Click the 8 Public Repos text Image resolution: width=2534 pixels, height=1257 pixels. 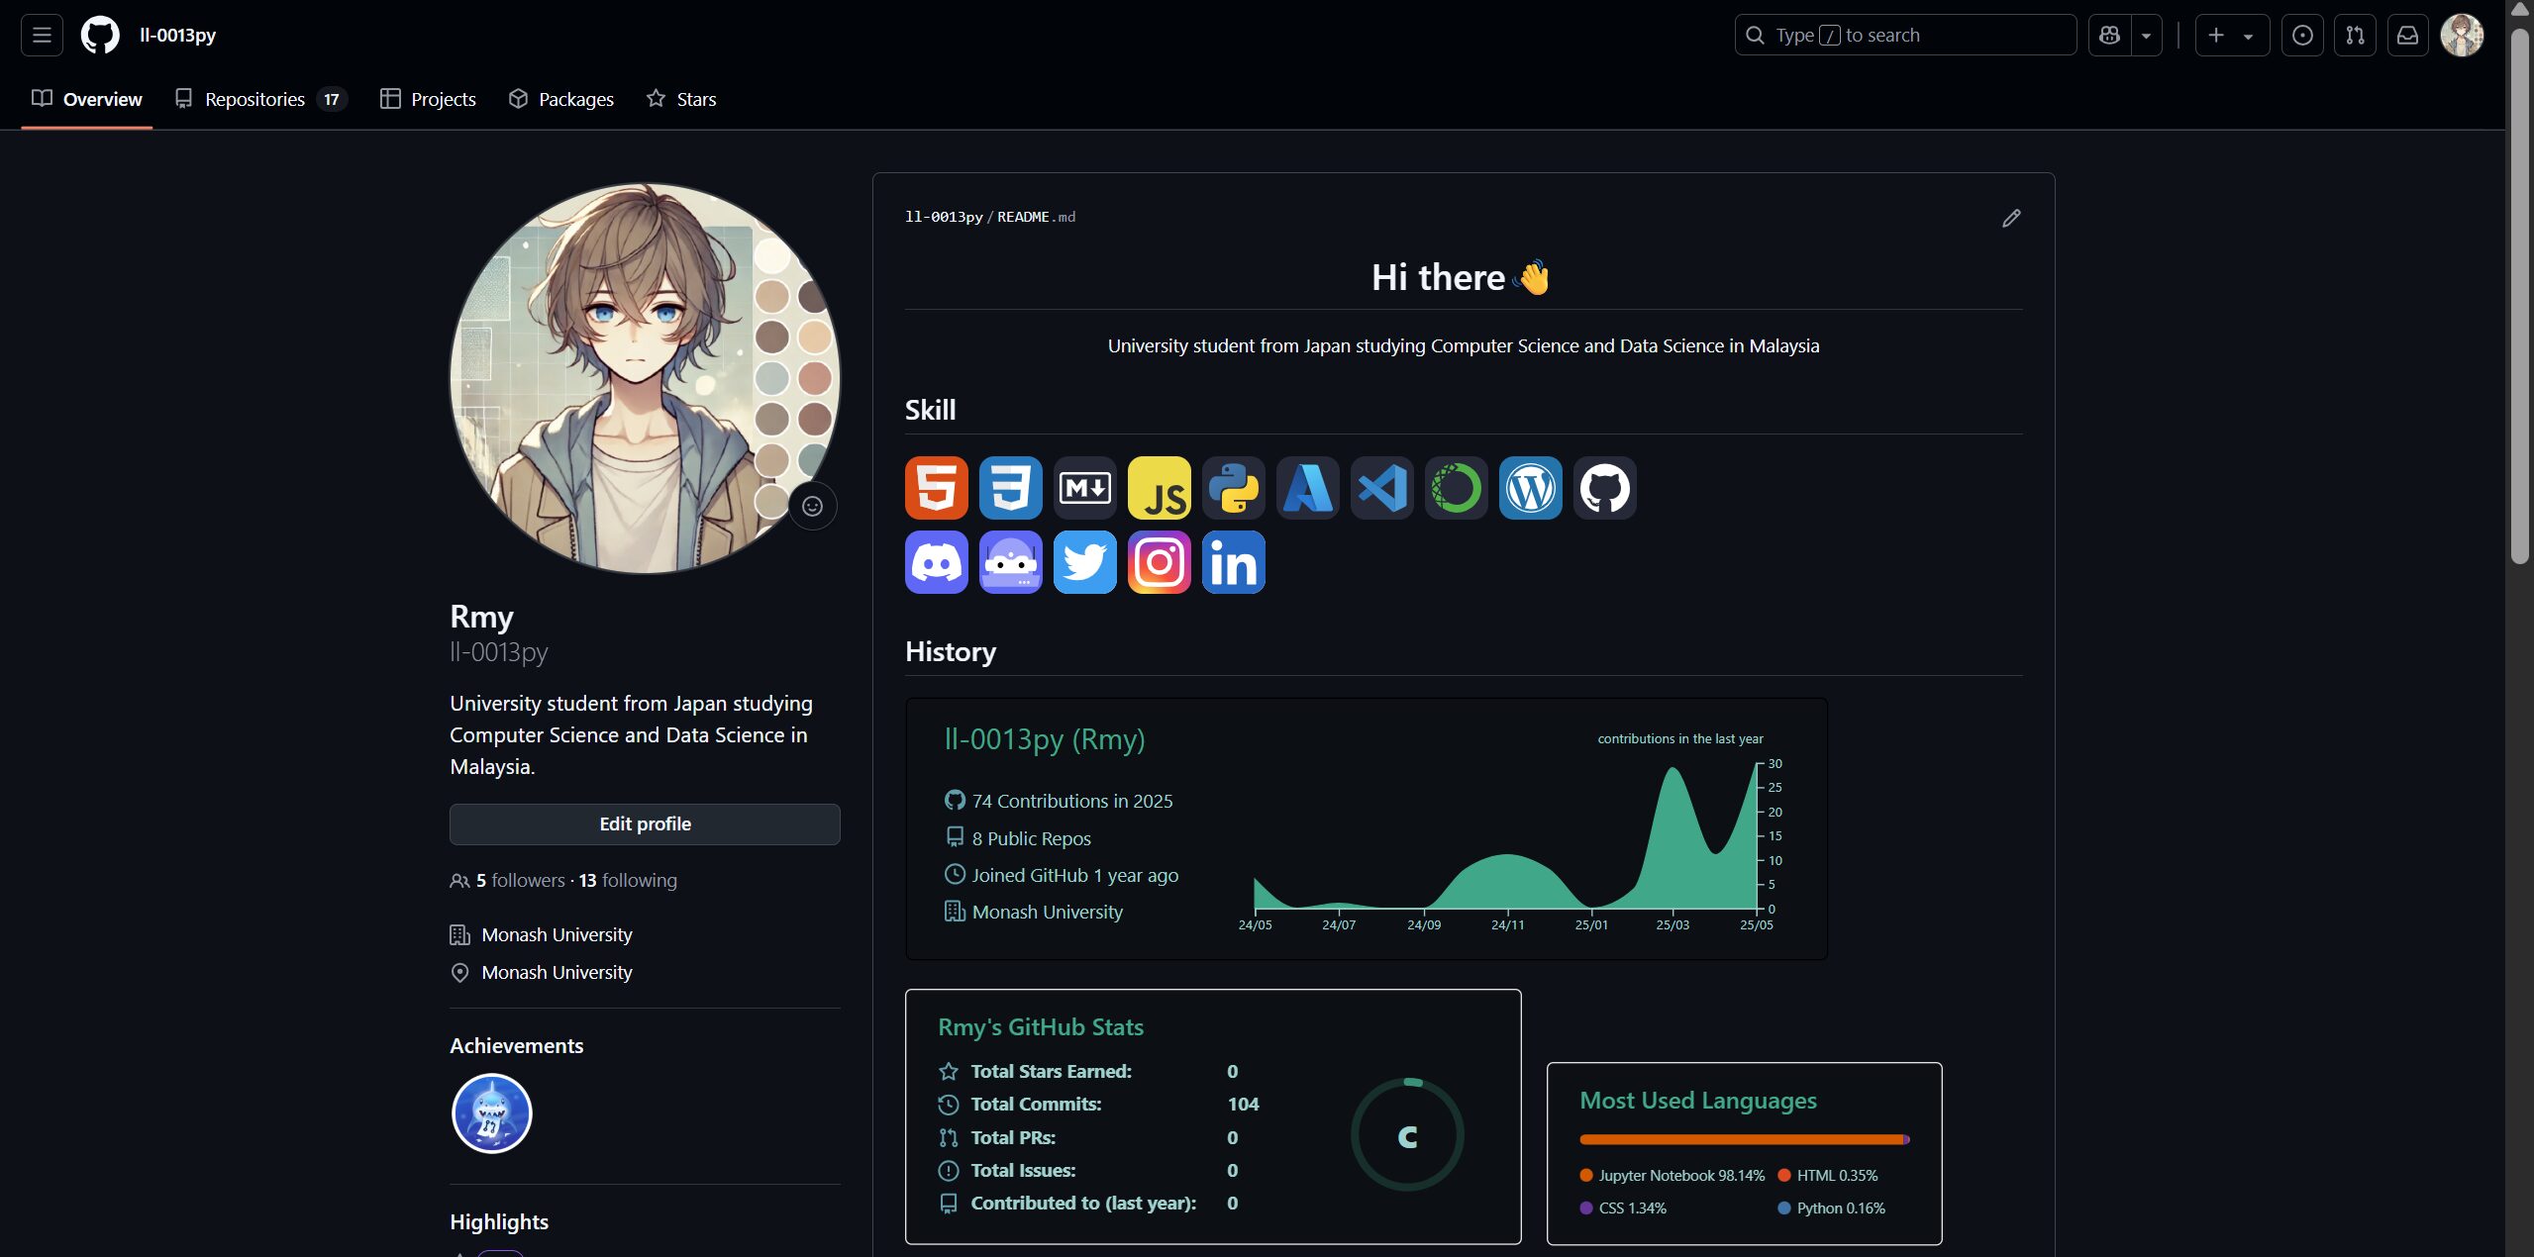[x=1031, y=838]
